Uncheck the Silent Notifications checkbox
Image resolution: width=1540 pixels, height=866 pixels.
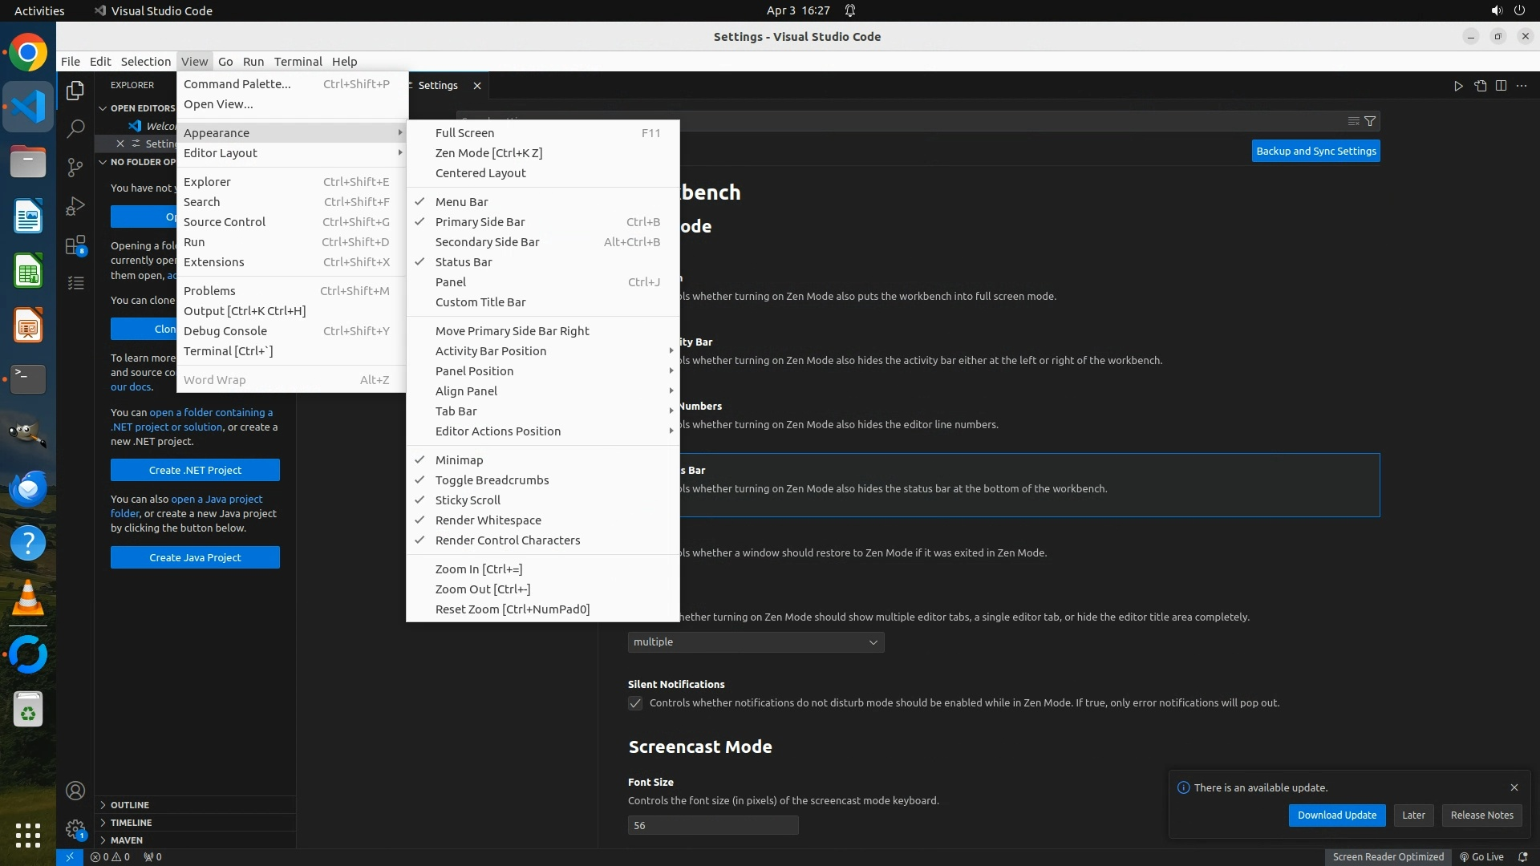point(635,703)
